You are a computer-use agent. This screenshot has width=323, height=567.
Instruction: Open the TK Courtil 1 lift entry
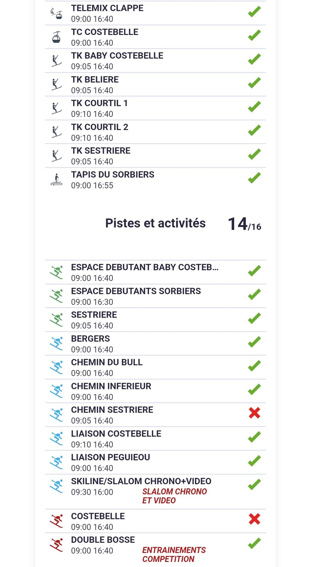pyautogui.click(x=99, y=108)
